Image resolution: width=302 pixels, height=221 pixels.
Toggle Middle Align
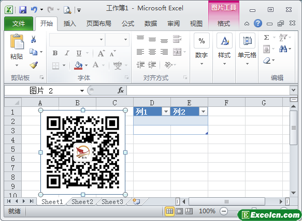[152, 39]
